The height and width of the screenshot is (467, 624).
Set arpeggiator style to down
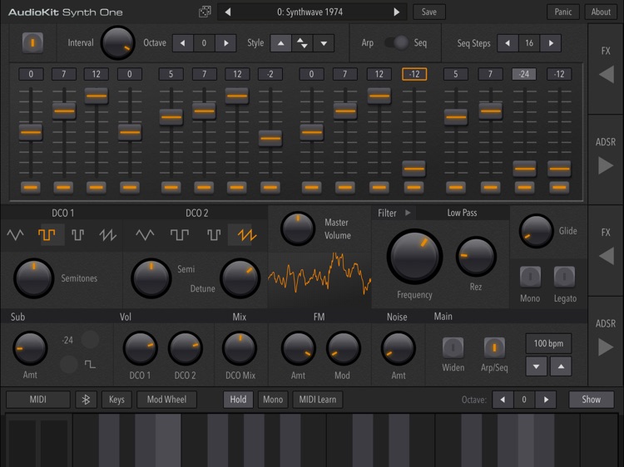coord(324,43)
